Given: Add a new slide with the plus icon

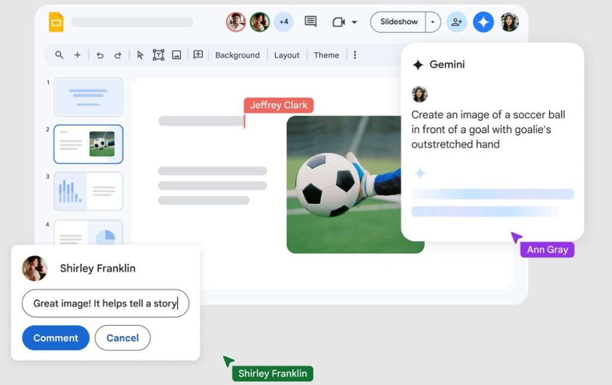Looking at the screenshot, I should point(77,55).
